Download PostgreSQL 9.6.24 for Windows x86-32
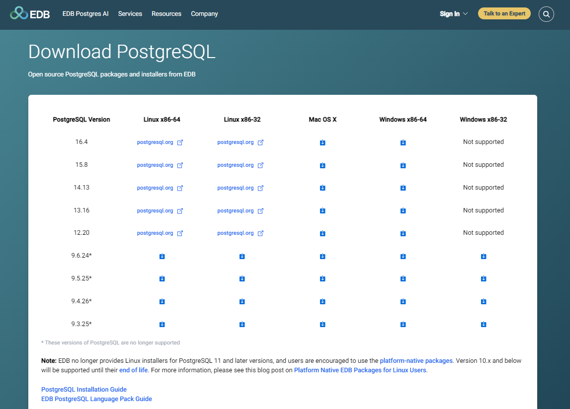Screen dimensions: 570x409 pos(484,256)
